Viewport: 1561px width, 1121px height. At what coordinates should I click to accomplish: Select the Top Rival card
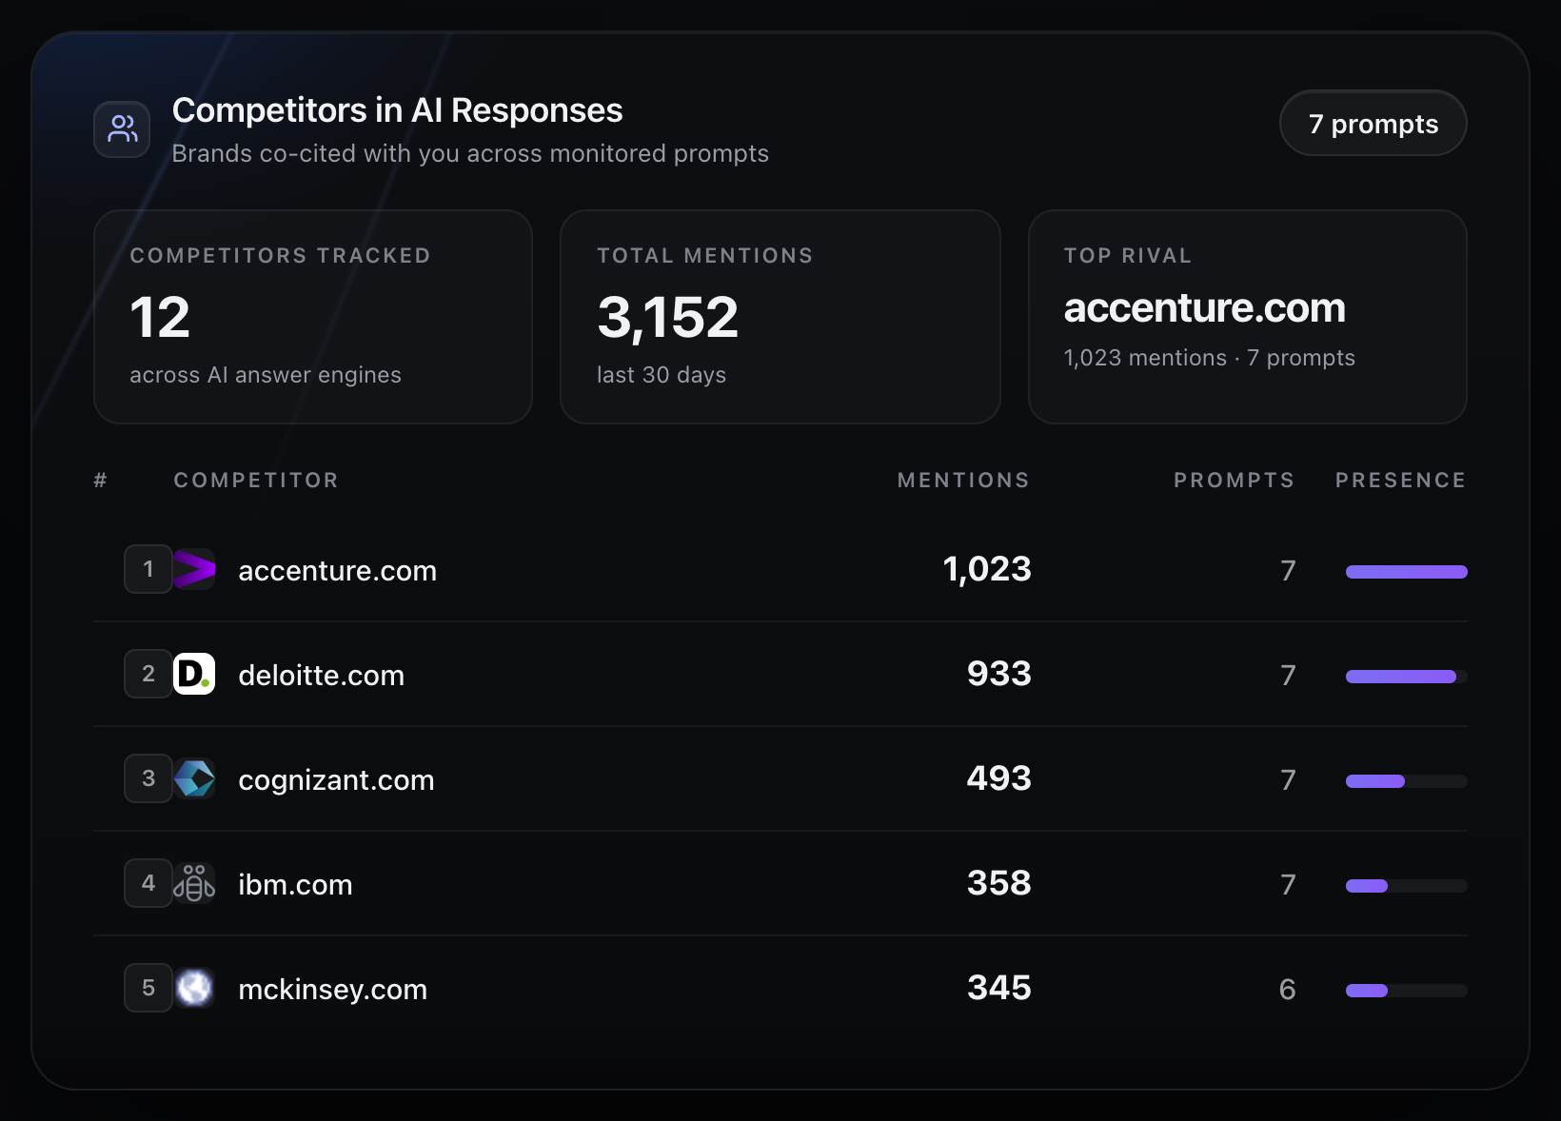[x=1248, y=317]
